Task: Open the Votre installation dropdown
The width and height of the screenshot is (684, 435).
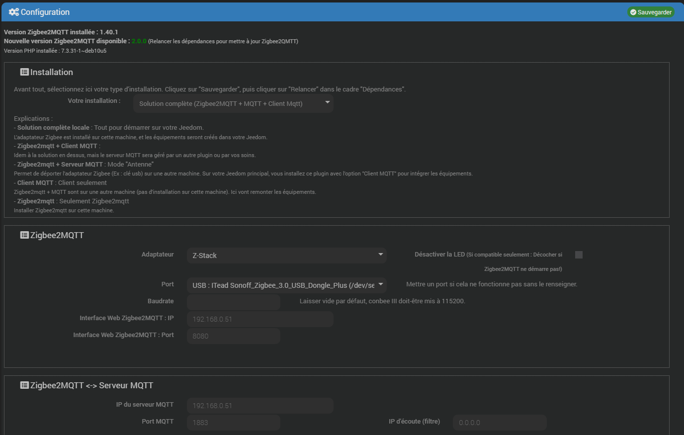Action: click(233, 103)
